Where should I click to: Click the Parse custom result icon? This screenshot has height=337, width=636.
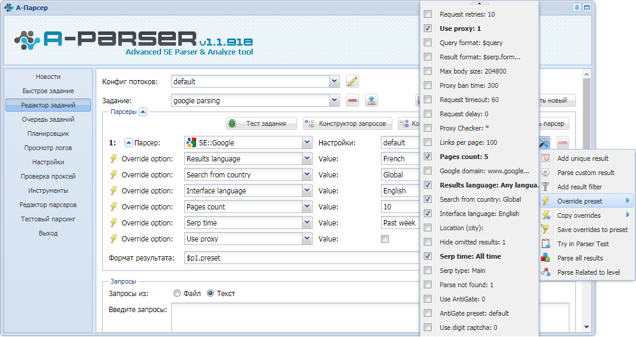546,173
